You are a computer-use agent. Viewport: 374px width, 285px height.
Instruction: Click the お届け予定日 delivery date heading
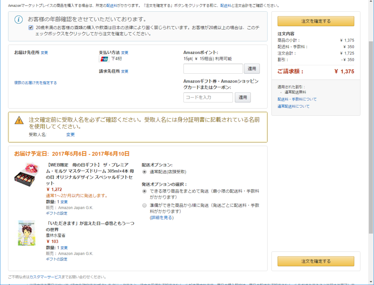(72, 154)
